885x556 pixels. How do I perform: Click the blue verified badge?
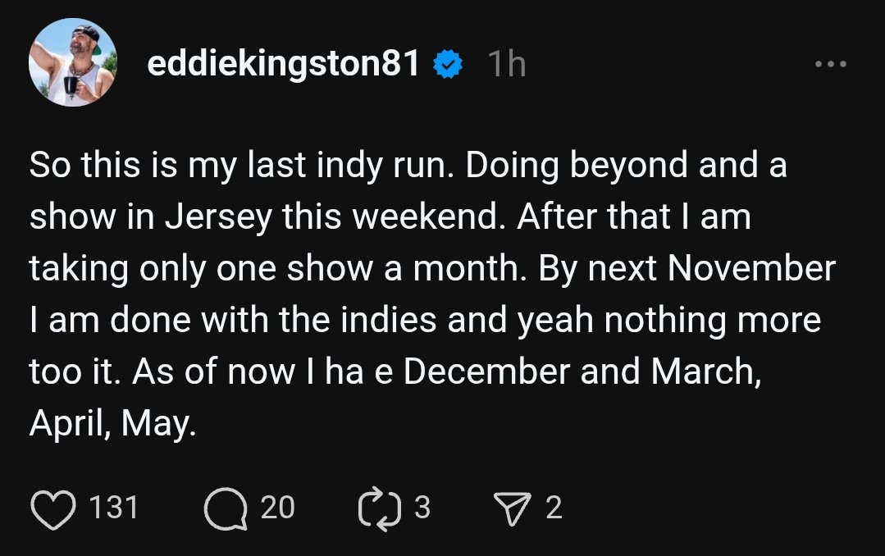click(x=448, y=64)
